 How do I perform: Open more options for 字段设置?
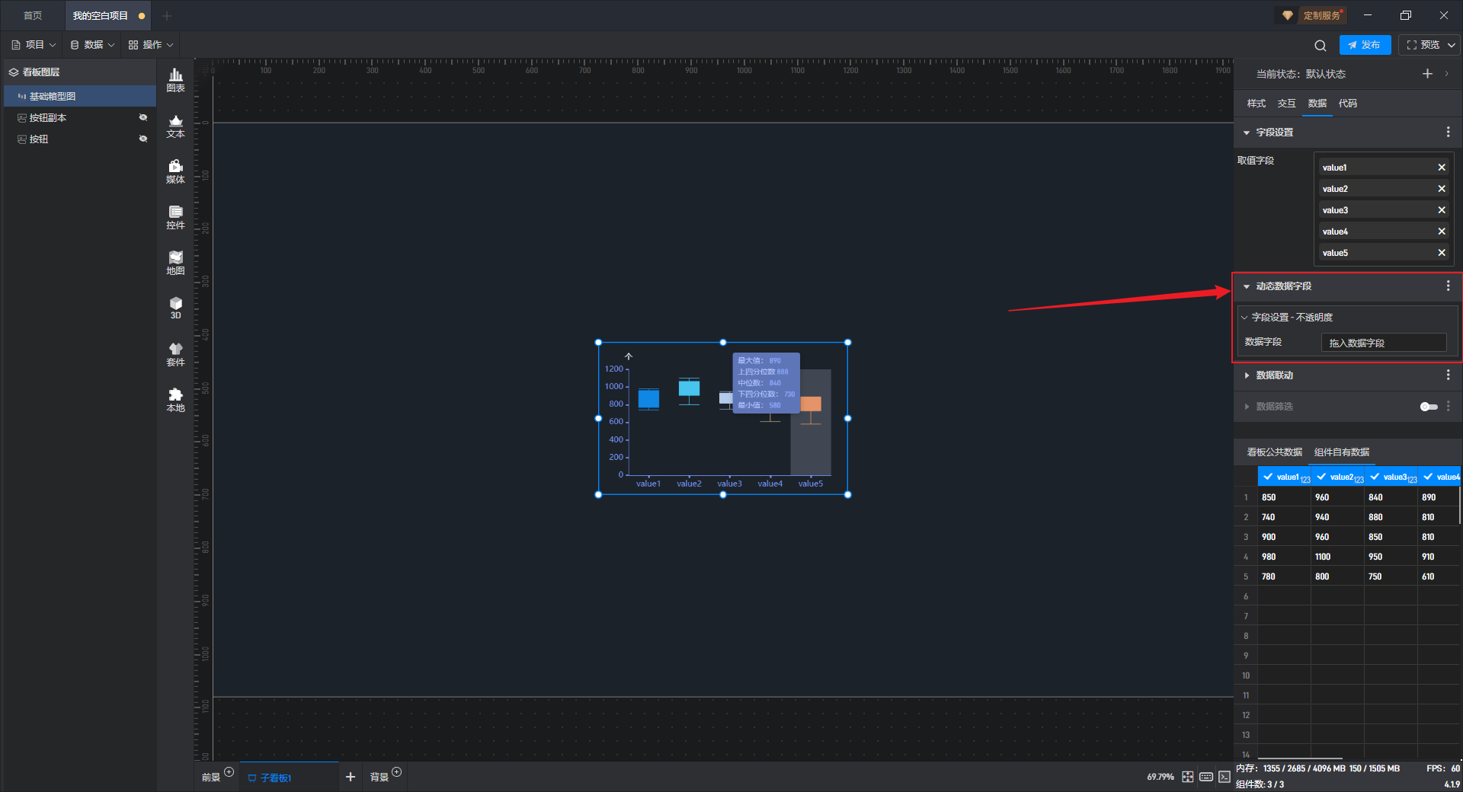tap(1448, 133)
